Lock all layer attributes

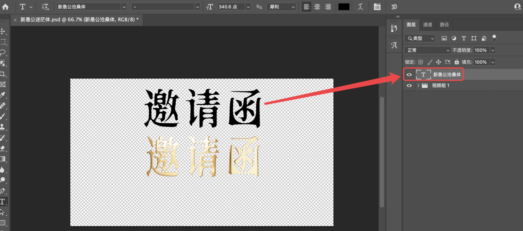457,62
